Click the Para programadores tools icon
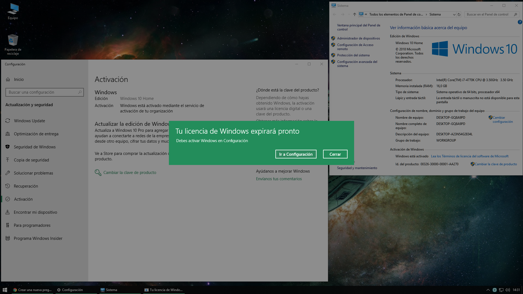 (8, 225)
